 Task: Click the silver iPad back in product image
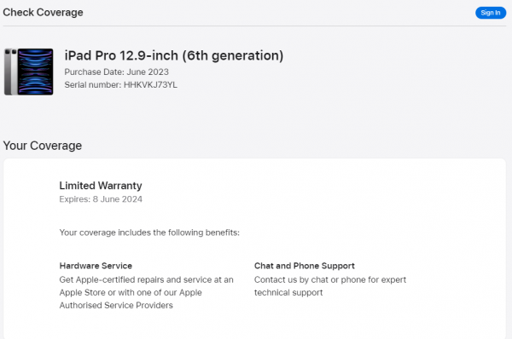[10, 72]
